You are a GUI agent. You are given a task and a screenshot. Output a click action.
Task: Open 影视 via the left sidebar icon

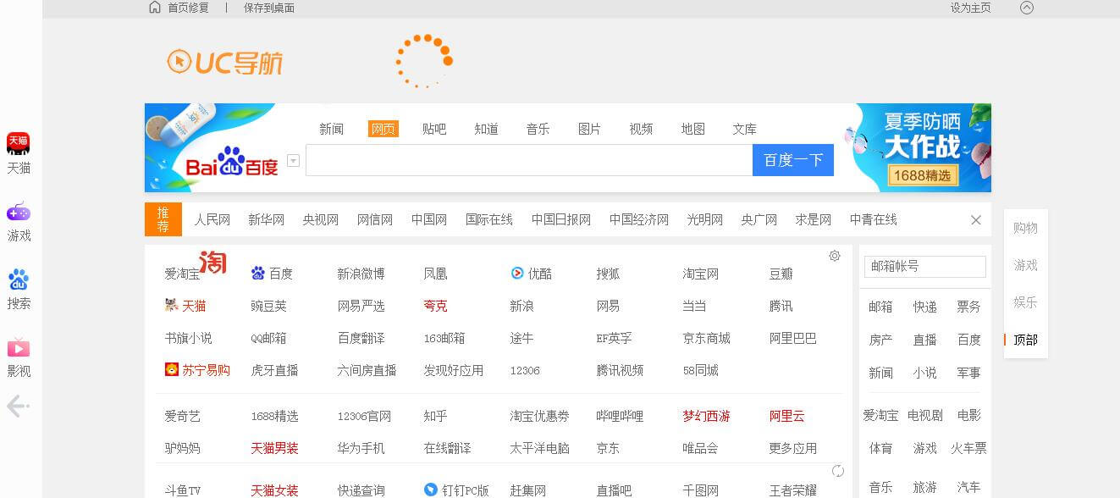point(18,347)
